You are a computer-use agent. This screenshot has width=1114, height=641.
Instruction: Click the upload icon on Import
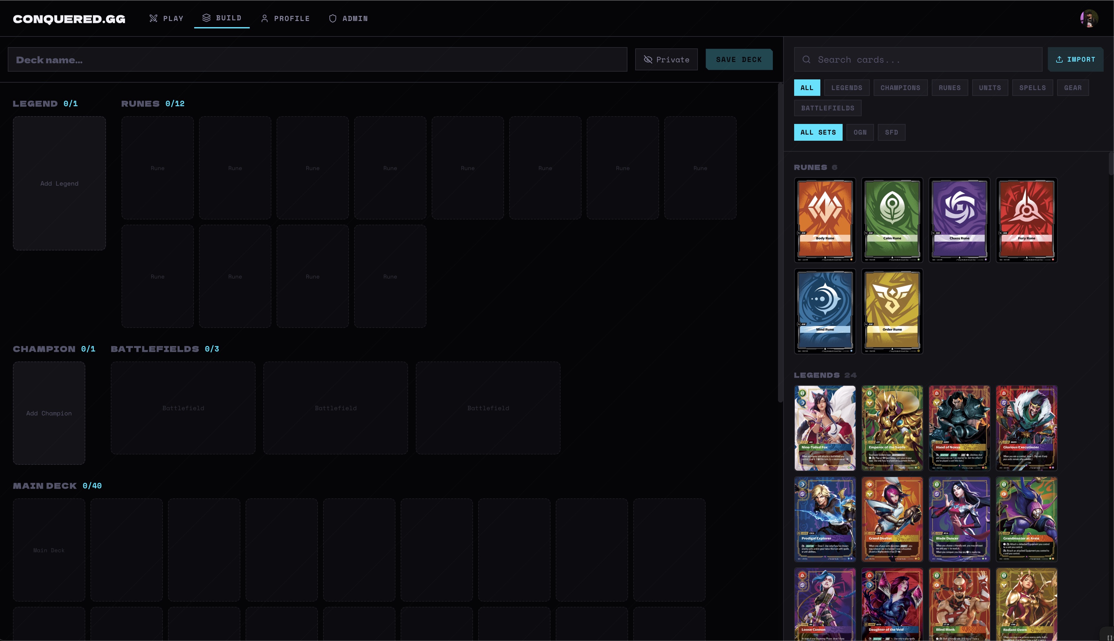(x=1059, y=59)
